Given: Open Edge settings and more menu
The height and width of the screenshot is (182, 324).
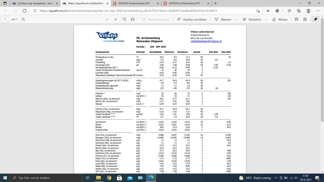Looking at the screenshot, I should click(318, 11).
